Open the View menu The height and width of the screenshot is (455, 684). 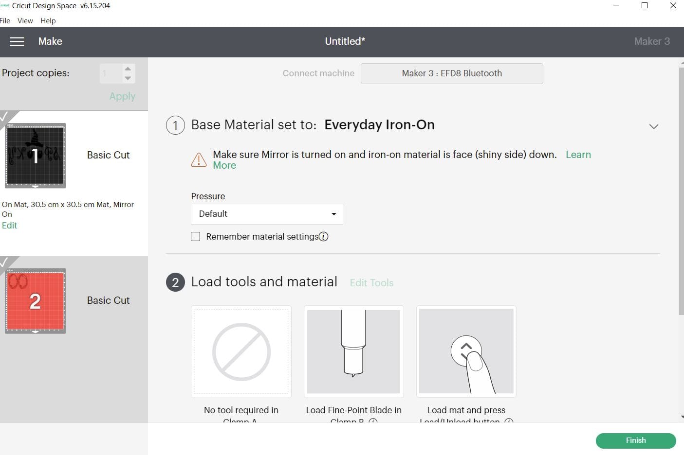25,21
